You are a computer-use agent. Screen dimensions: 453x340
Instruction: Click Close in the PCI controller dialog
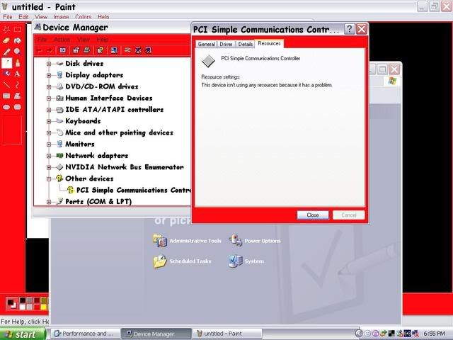[x=313, y=215]
